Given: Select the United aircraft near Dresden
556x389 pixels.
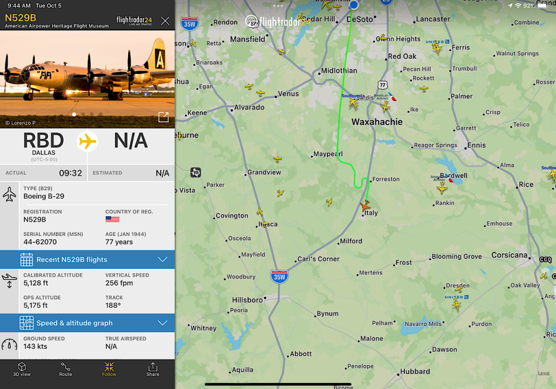Looking at the screenshot, I should pos(457,305).
